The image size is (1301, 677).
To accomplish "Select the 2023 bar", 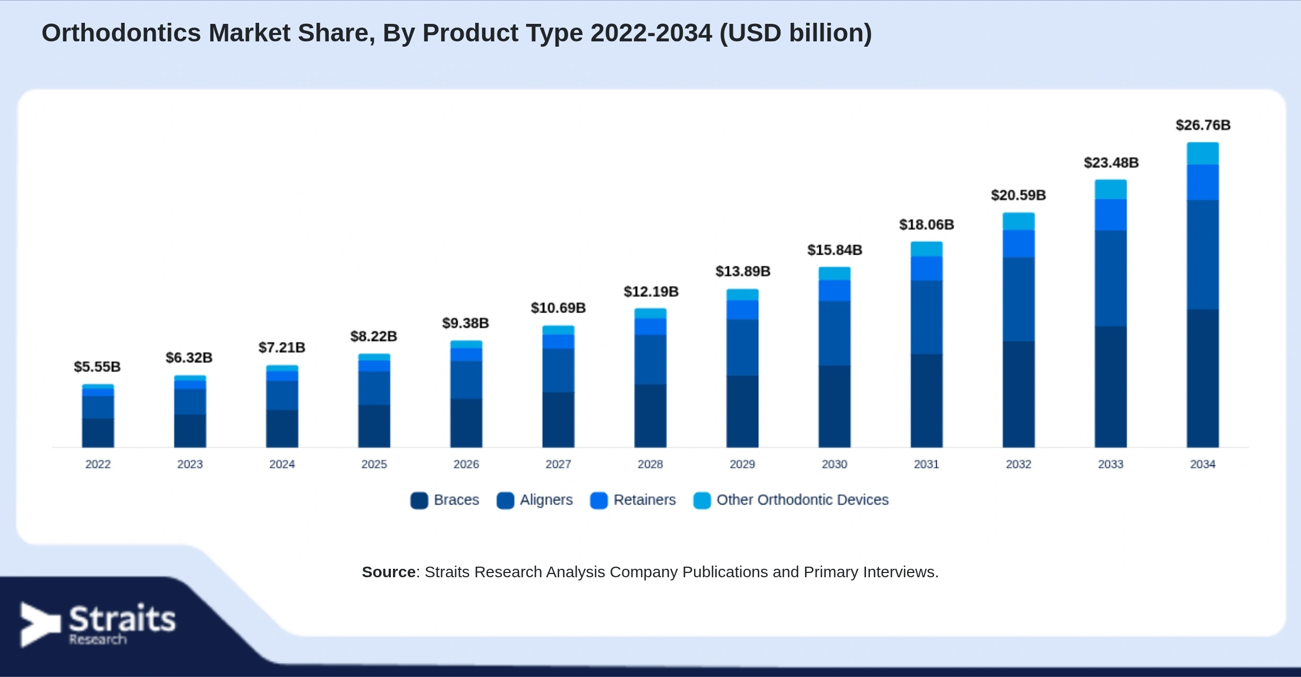I will point(190,411).
